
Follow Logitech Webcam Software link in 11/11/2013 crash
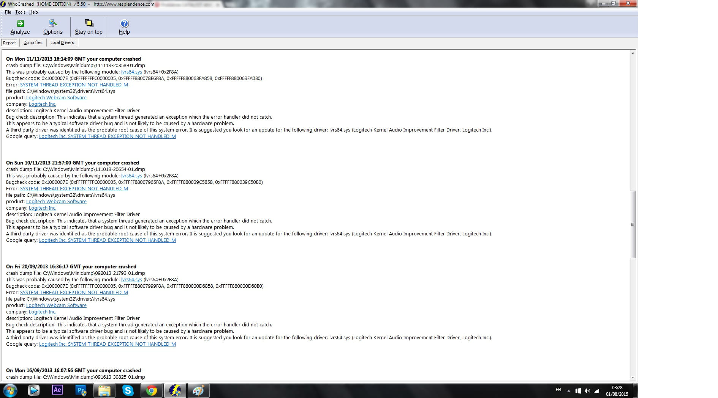pos(56,98)
